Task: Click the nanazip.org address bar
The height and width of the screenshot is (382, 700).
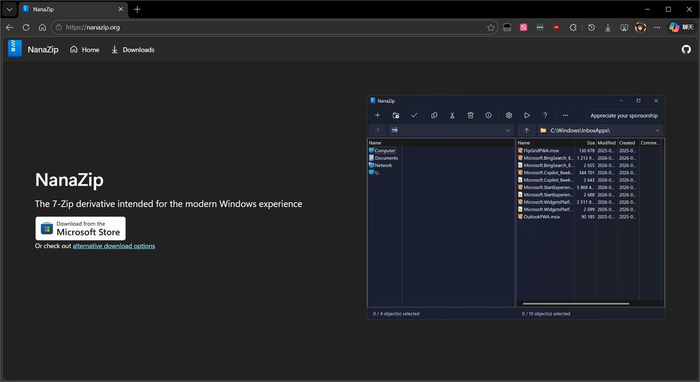Action: tap(275, 27)
